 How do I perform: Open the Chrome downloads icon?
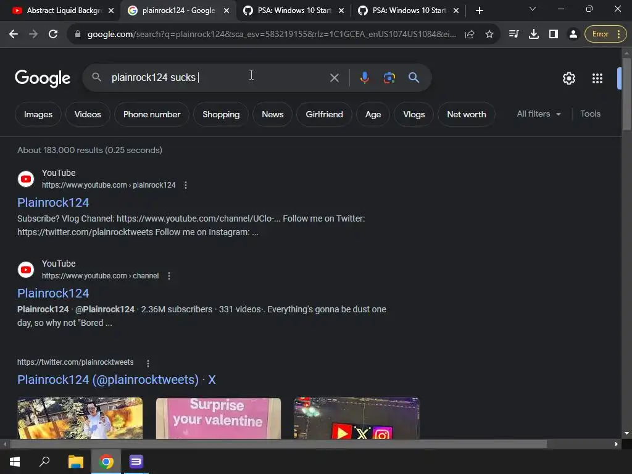click(x=534, y=35)
